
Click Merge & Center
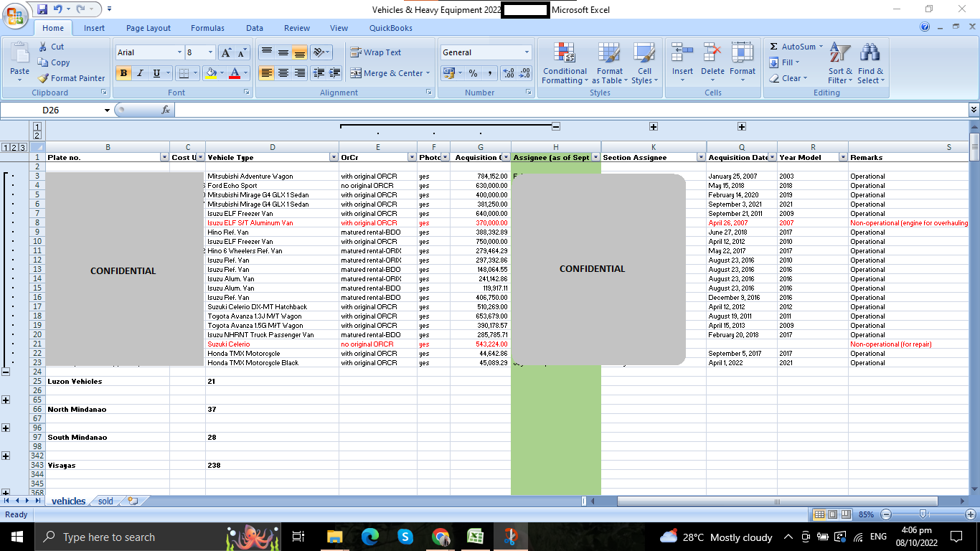[386, 73]
